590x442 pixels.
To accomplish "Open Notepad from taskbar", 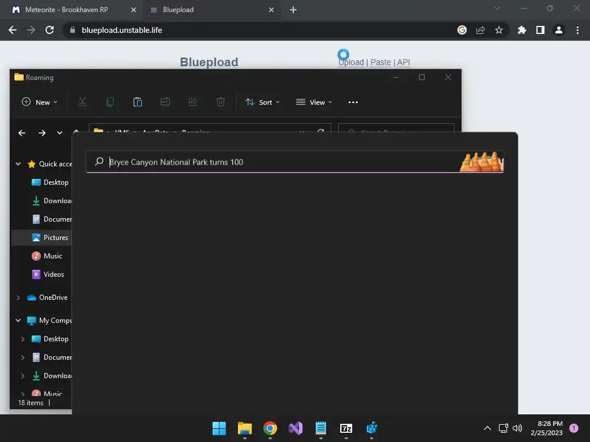I will point(320,428).
